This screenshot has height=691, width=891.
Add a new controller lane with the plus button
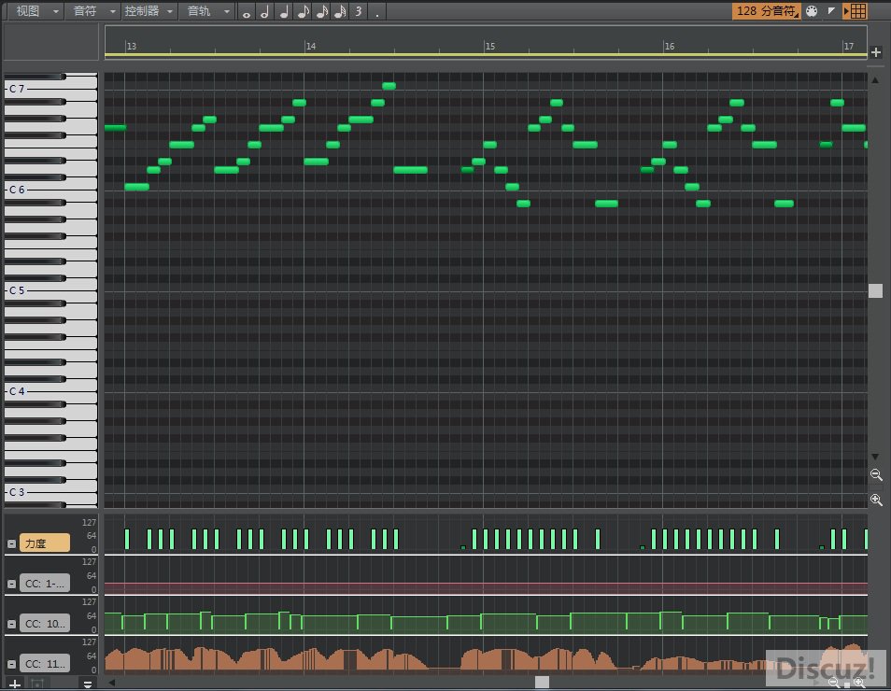[15, 684]
